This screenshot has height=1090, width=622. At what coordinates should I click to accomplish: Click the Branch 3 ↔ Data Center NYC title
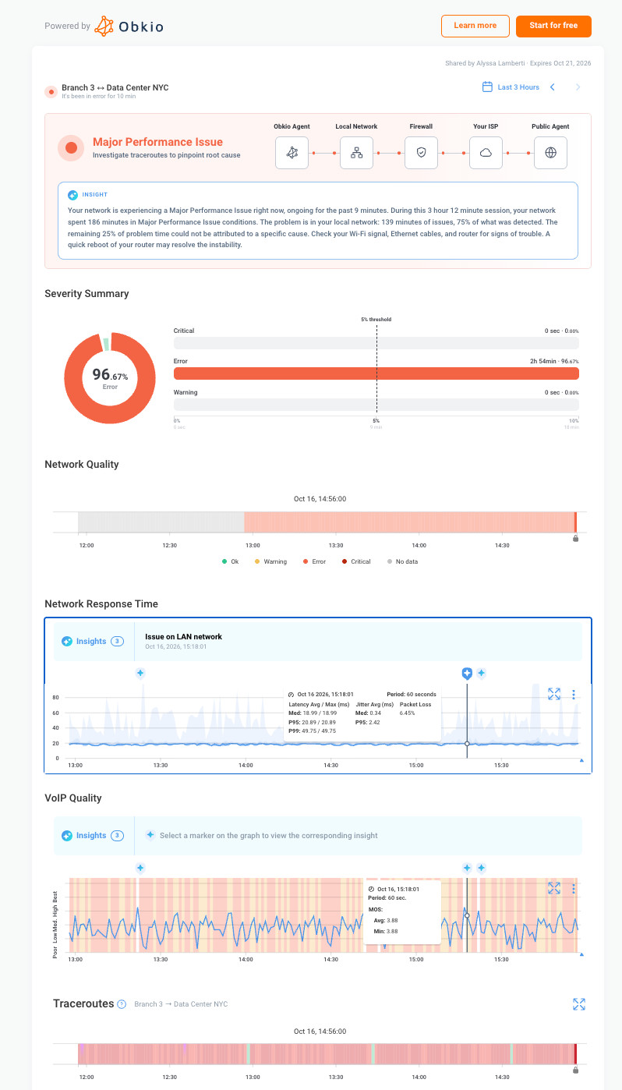(x=115, y=87)
